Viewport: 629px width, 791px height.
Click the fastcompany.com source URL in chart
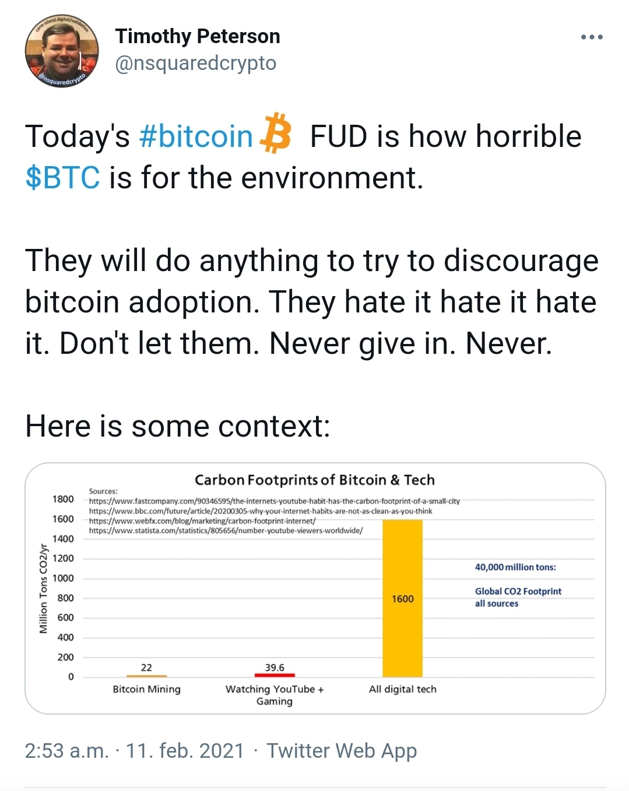click(x=275, y=501)
